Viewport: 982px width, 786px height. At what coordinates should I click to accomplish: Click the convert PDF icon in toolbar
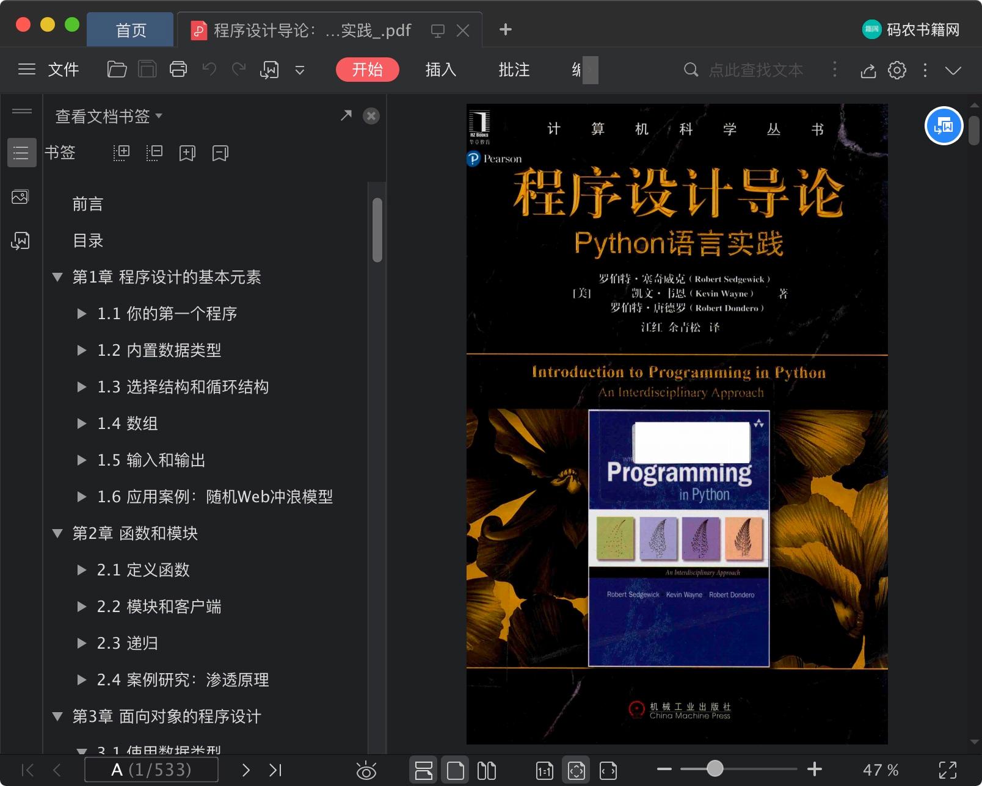tap(269, 70)
